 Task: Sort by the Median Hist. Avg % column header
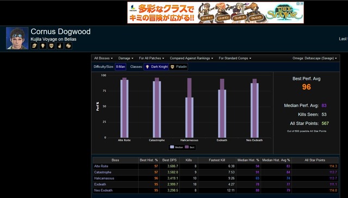tap(276, 160)
